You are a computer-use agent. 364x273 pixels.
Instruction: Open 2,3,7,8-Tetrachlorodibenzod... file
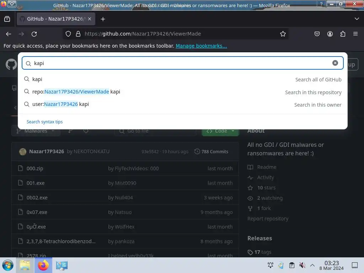click(x=61, y=241)
